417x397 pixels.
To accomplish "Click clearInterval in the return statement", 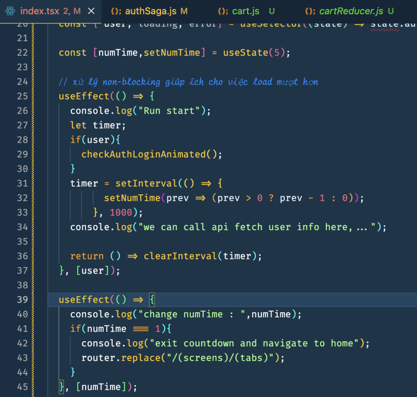I will click(180, 256).
